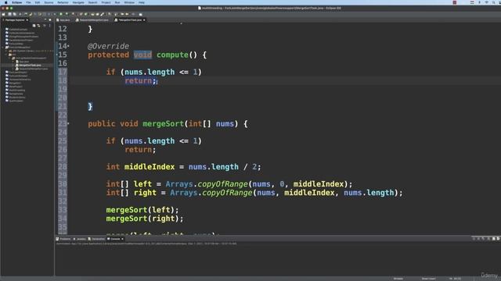The height and width of the screenshot is (281, 501).
Task: Click the mergeSort(right) call
Action: (145, 219)
